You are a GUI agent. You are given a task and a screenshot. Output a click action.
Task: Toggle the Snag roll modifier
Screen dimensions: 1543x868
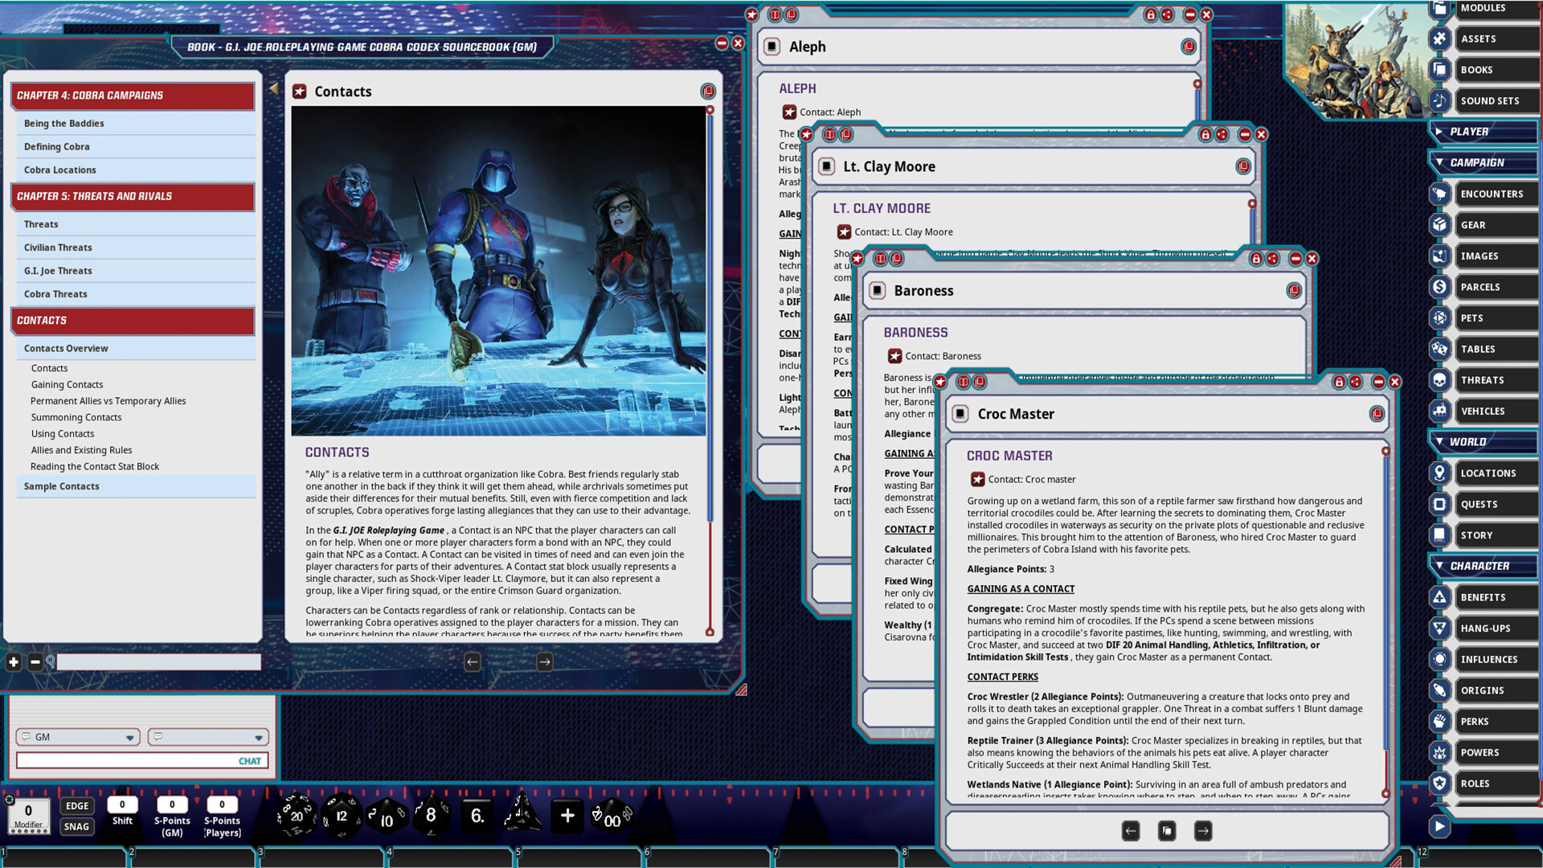click(x=77, y=826)
